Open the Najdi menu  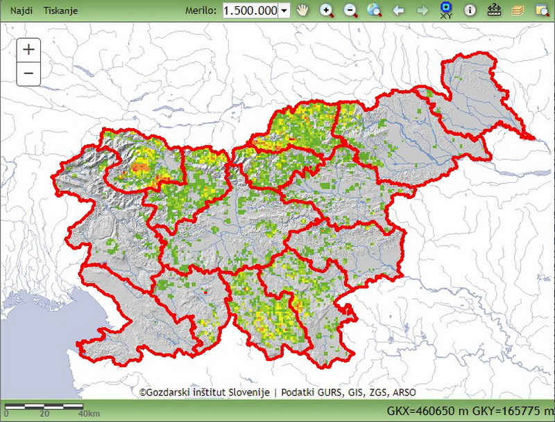[22, 10]
